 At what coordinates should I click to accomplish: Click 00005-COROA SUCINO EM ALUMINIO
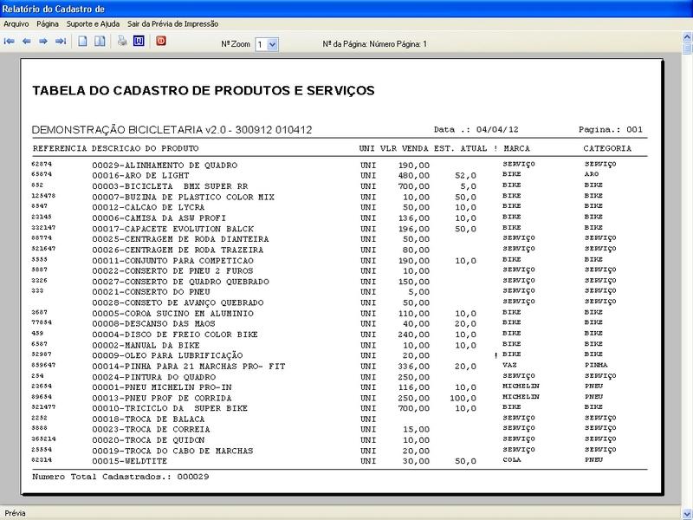(172, 314)
